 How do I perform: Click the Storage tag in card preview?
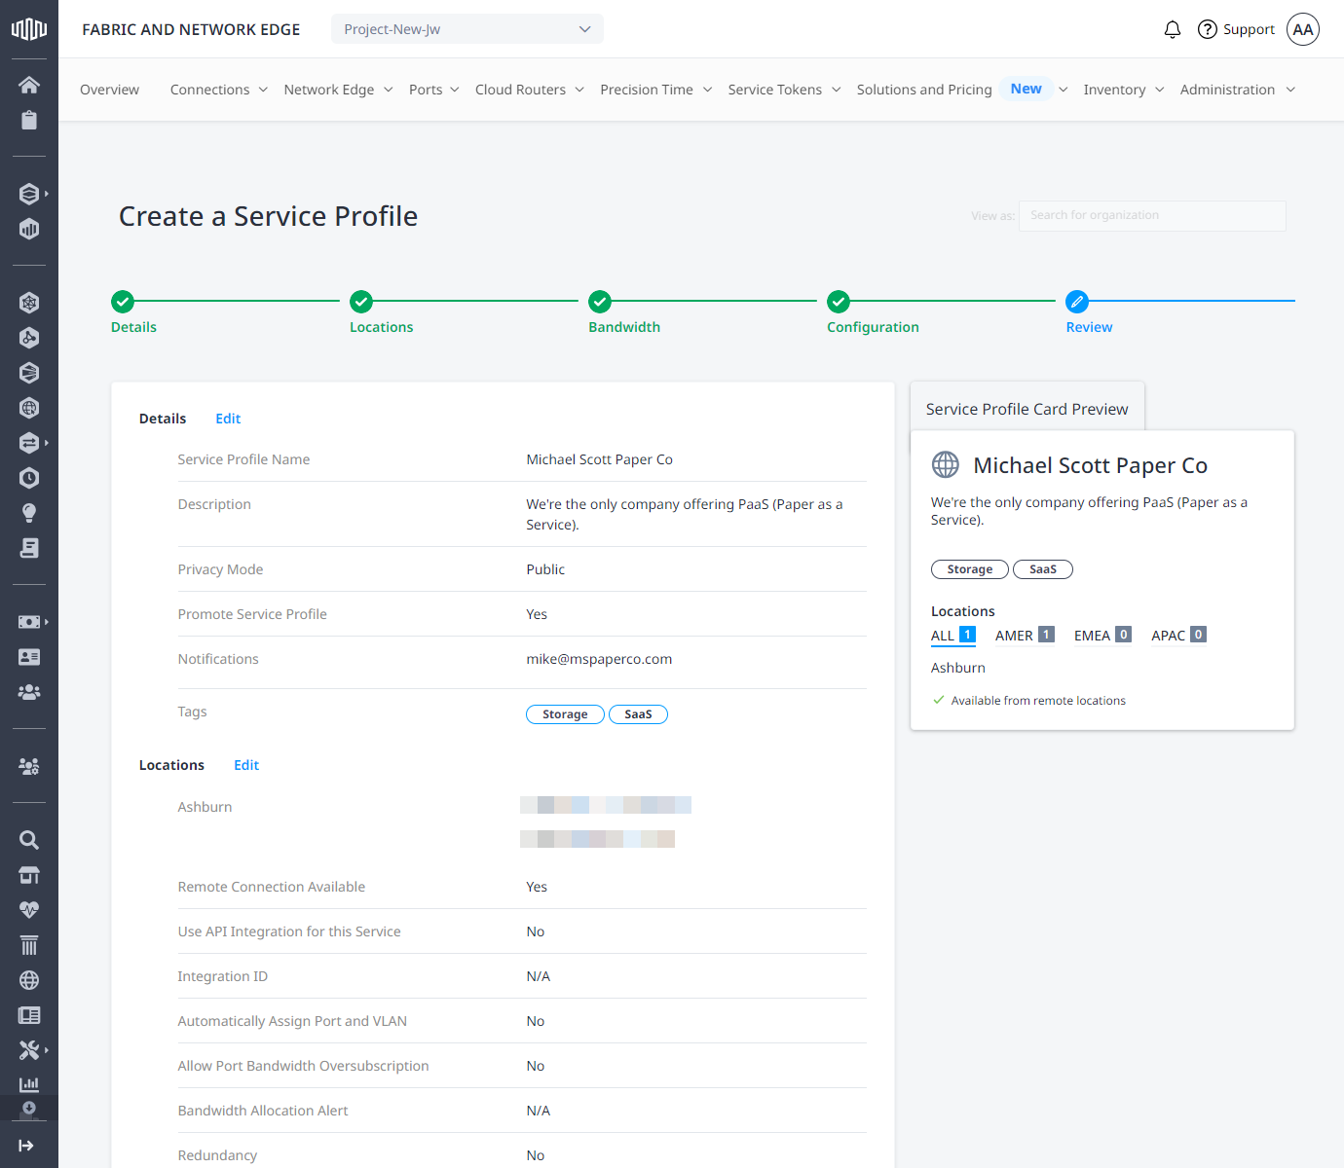(970, 569)
